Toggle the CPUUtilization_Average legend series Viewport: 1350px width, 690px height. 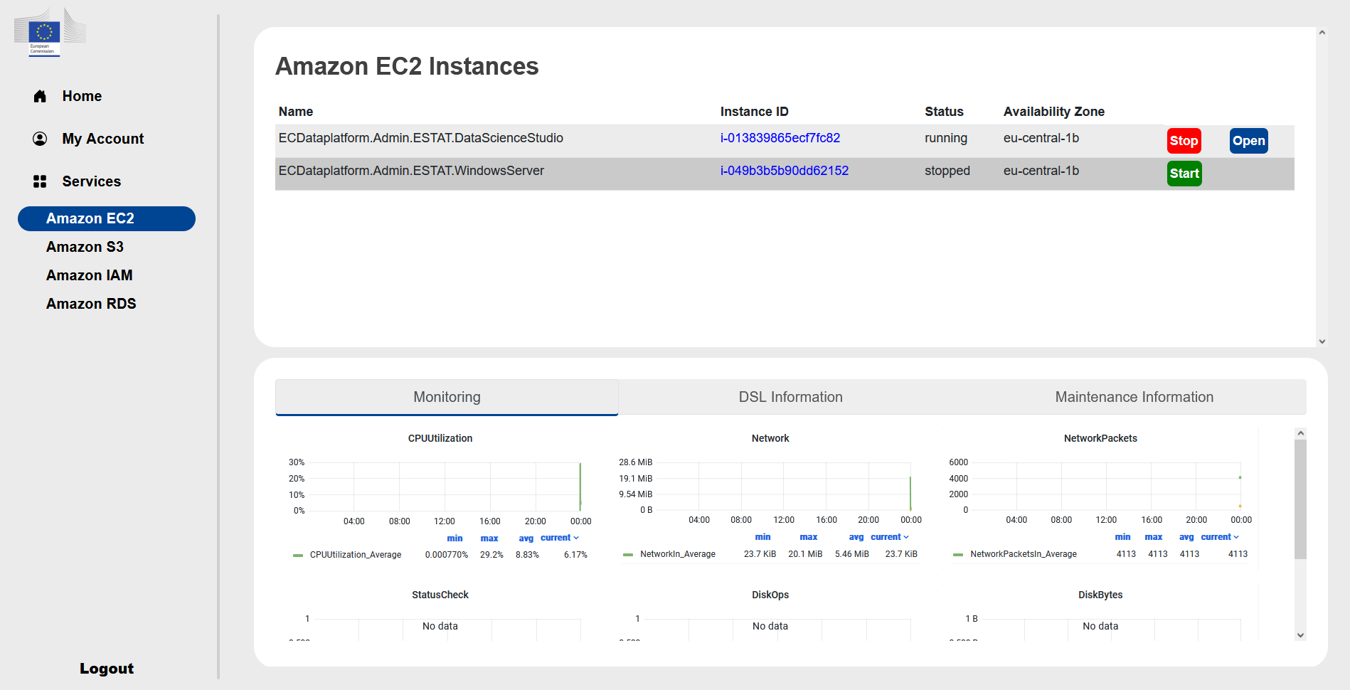click(355, 555)
